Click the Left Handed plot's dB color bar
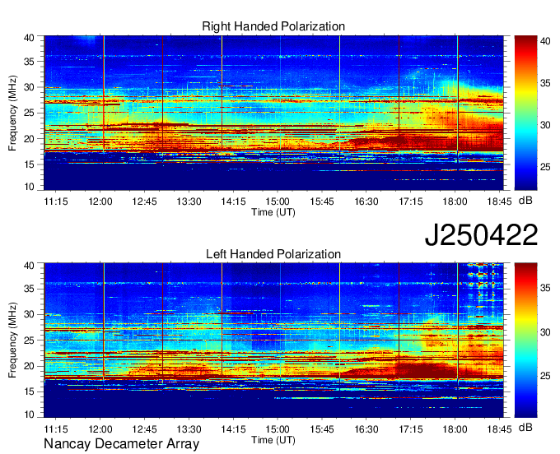 [x=525, y=340]
